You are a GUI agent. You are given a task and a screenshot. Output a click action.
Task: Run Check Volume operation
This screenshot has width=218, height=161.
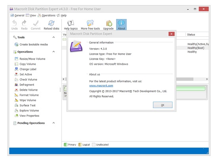pyautogui.click(x=26, y=80)
